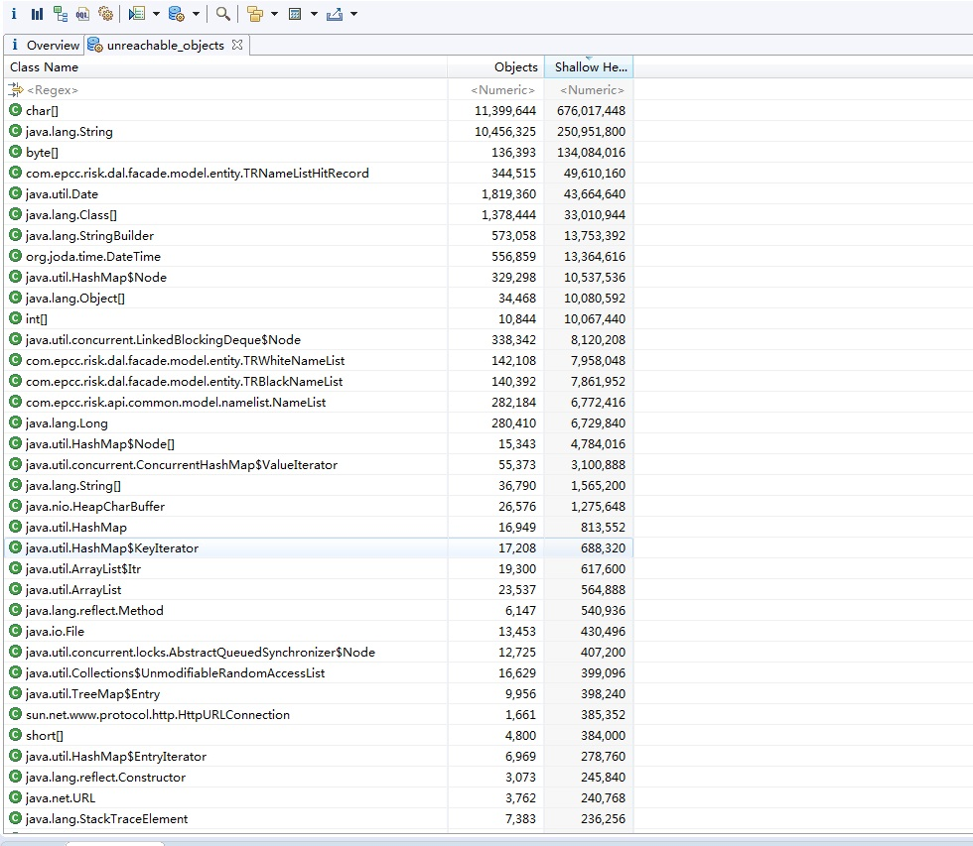The height and width of the screenshot is (846, 973).
Task: Click the 676,017,448 shallow heap value
Action: click(591, 110)
